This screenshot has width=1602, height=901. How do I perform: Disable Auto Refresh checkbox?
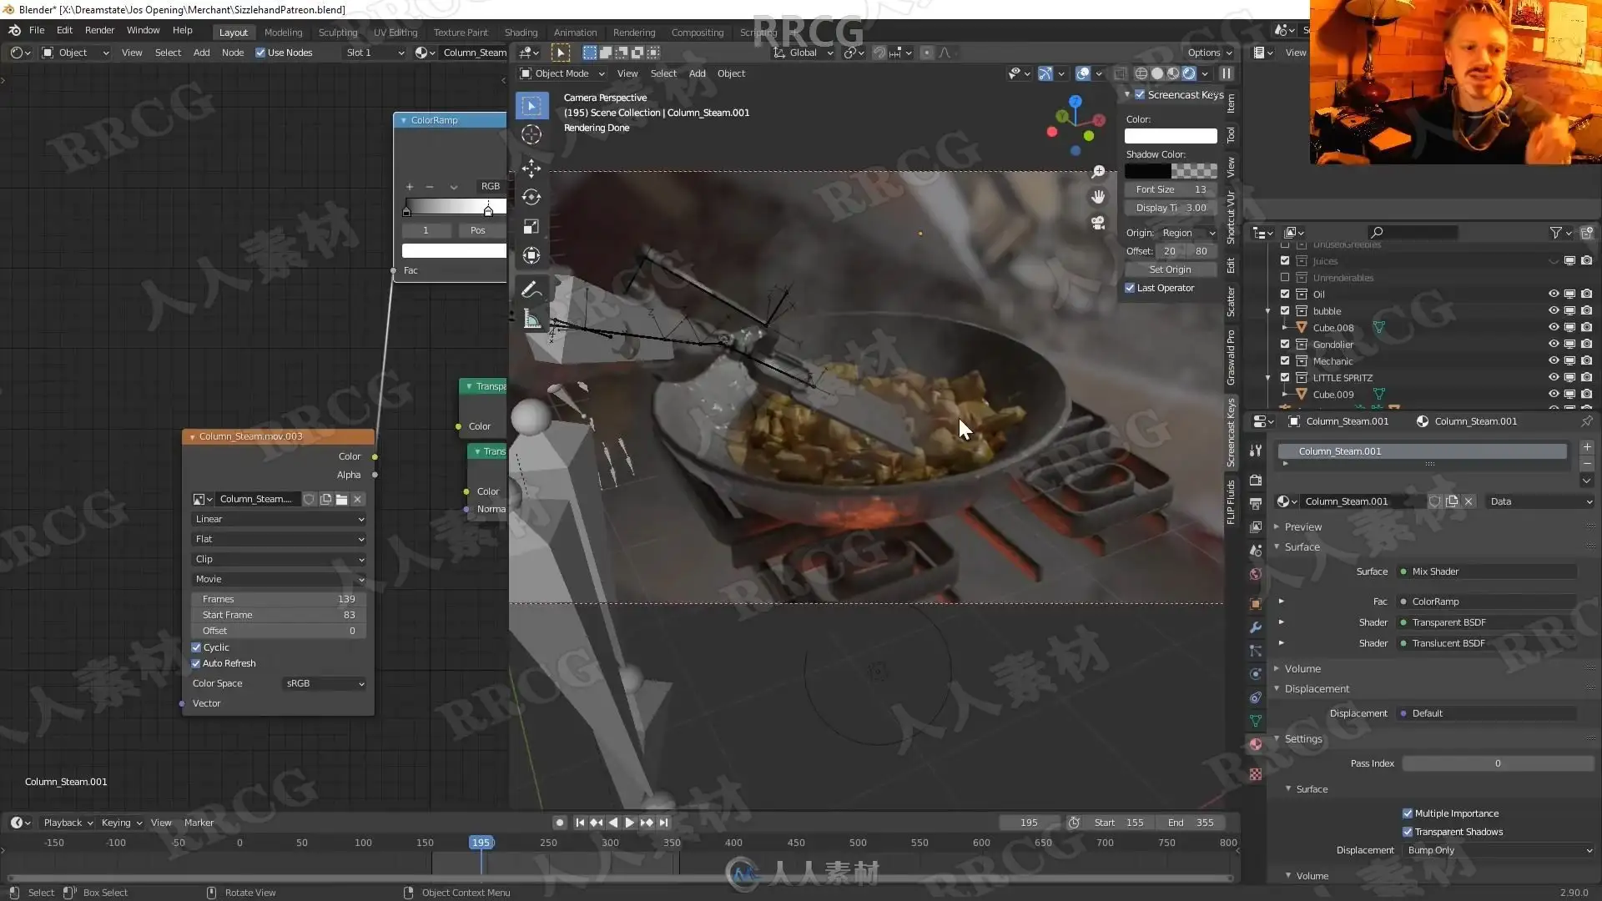(x=196, y=663)
